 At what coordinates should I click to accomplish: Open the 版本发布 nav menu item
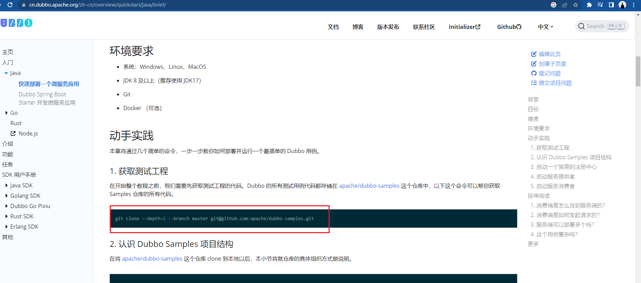(388, 27)
